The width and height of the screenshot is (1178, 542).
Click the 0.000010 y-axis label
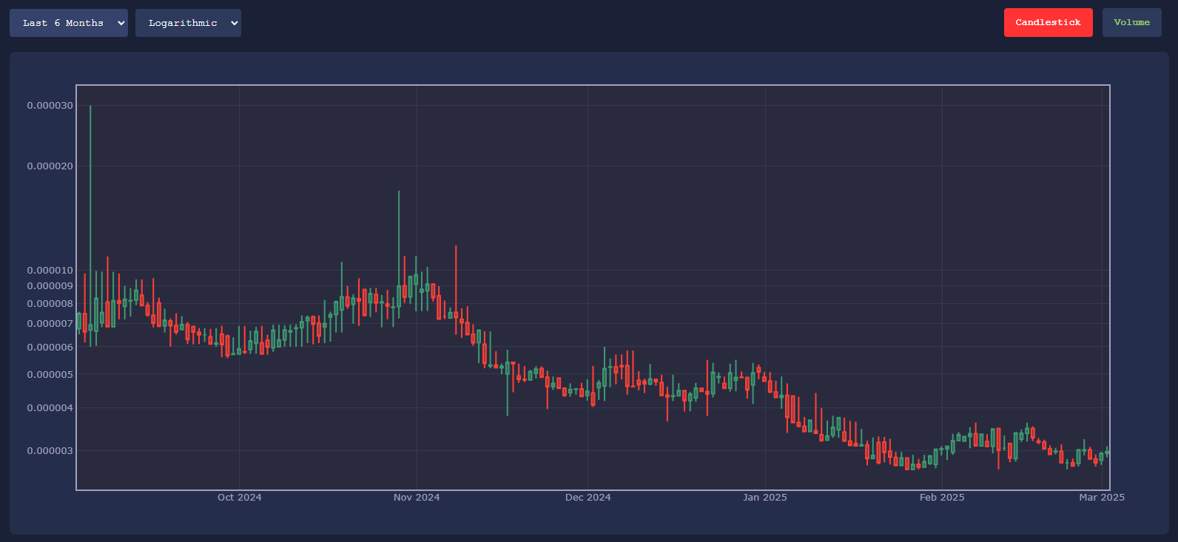point(50,271)
